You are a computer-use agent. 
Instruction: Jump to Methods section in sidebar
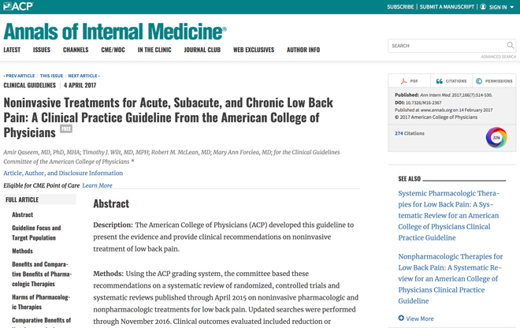click(x=23, y=251)
